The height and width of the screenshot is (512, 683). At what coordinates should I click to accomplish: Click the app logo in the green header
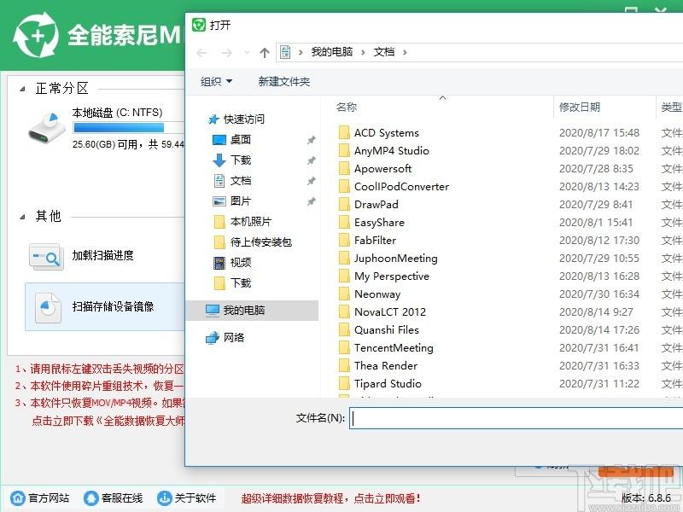click(36, 35)
